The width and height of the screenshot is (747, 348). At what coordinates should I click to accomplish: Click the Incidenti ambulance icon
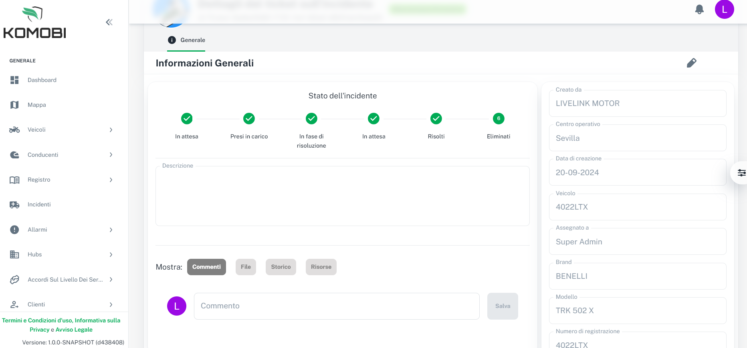(14, 205)
